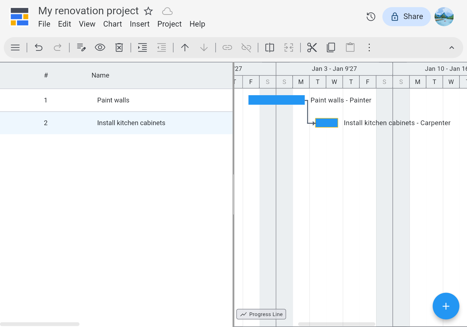Open the three-dot More options menu

click(x=369, y=47)
